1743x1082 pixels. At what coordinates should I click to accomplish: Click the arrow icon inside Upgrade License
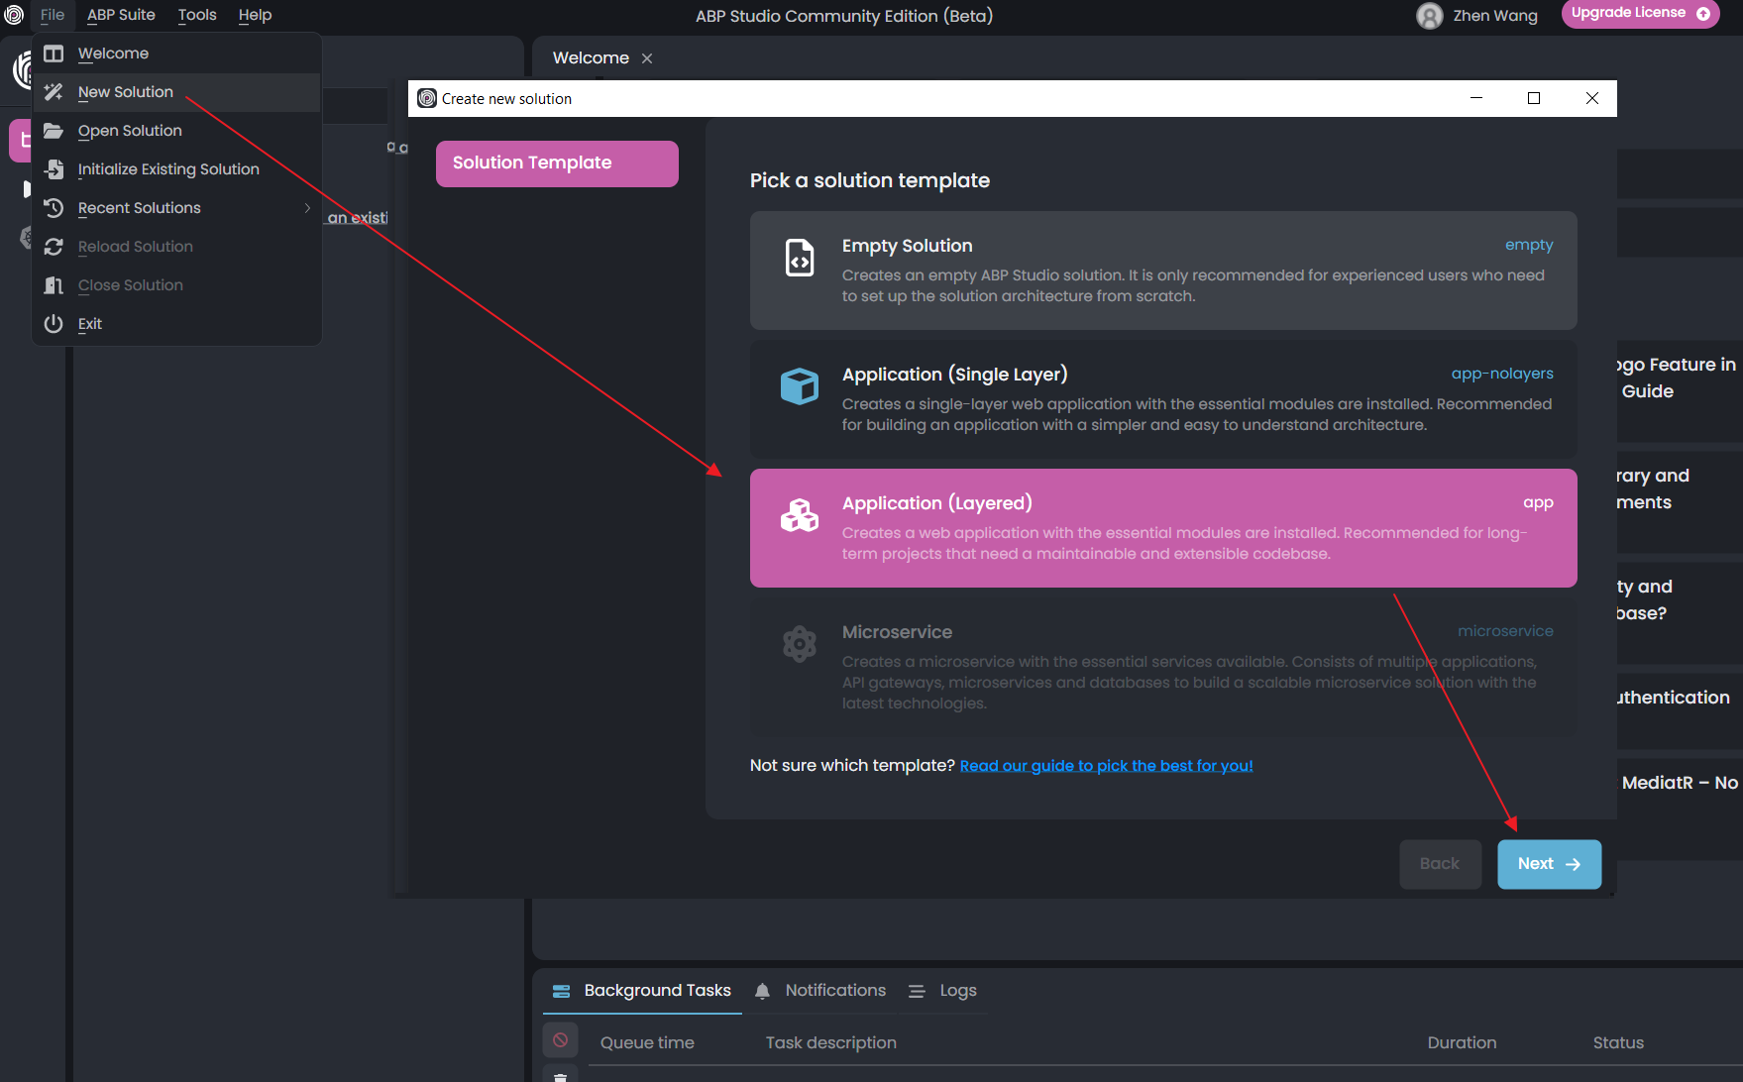point(1703,14)
